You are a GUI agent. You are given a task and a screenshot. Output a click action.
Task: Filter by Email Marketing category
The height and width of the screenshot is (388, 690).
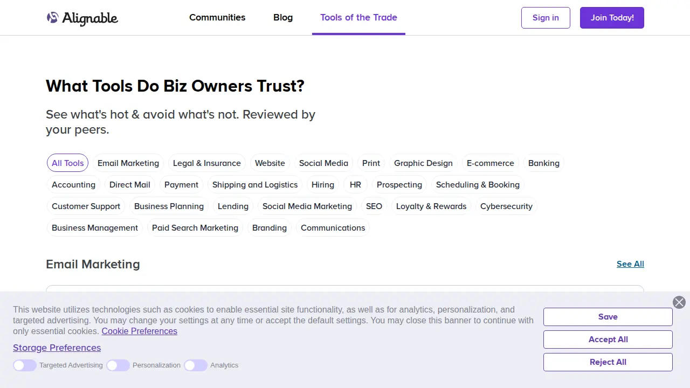tap(128, 163)
